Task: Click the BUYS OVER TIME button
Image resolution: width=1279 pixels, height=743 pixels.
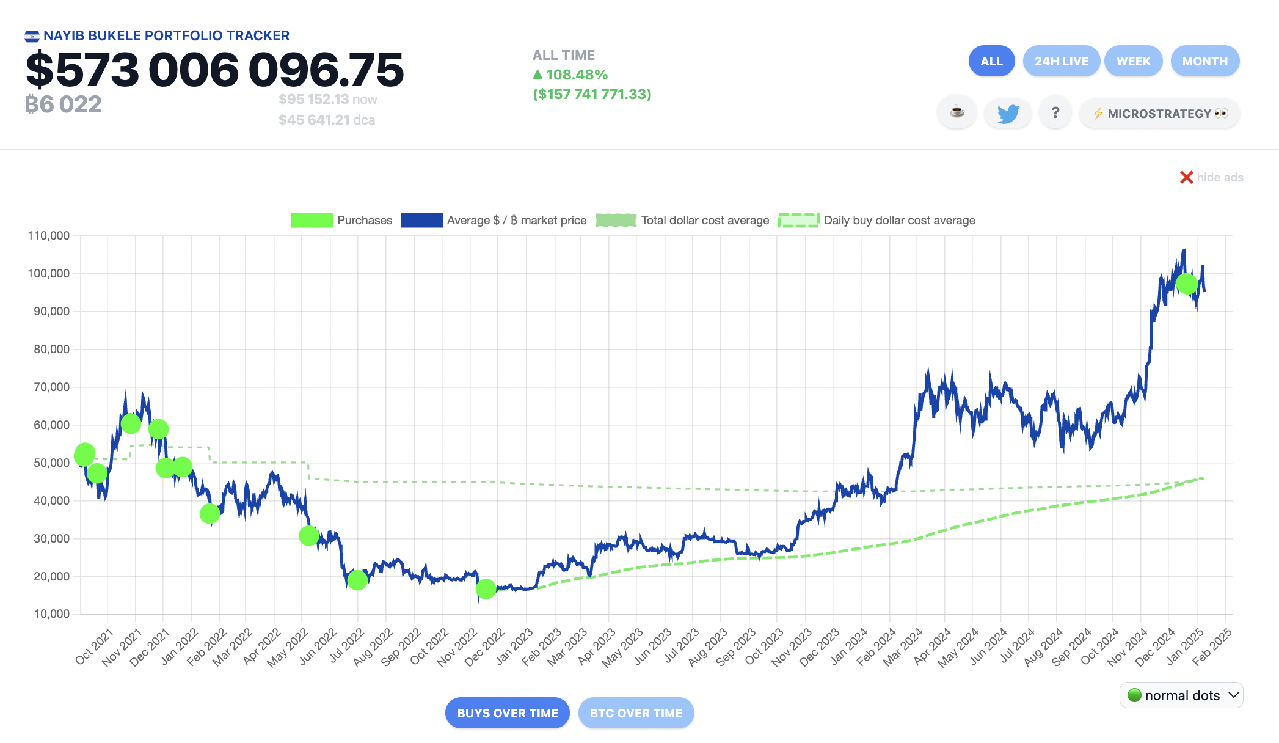Action: (507, 713)
